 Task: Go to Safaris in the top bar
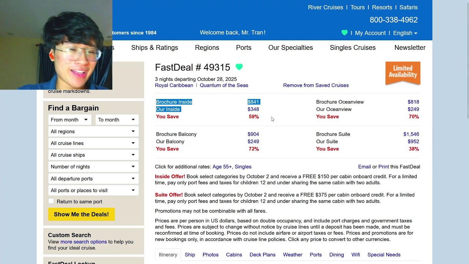click(x=408, y=7)
